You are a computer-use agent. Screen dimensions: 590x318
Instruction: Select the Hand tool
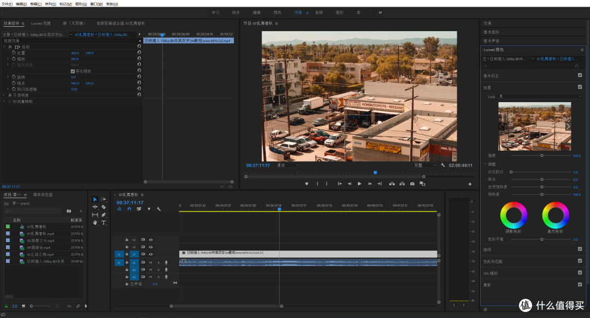(x=95, y=222)
